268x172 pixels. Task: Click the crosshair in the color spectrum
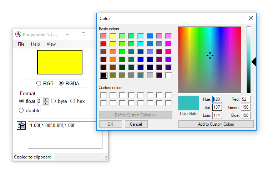210,56
